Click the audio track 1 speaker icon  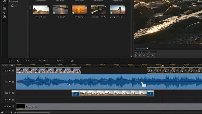[x=6, y=82]
